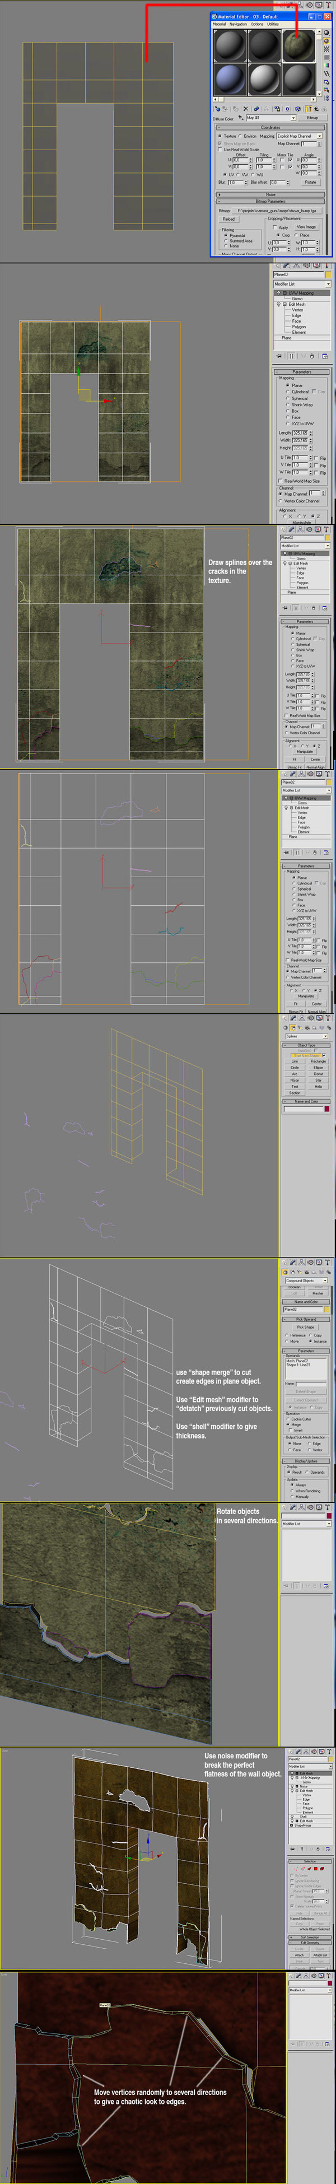Viewport: 336px width, 2184px height.
Task: Enable the Invert checkbox
Action: (291, 1430)
